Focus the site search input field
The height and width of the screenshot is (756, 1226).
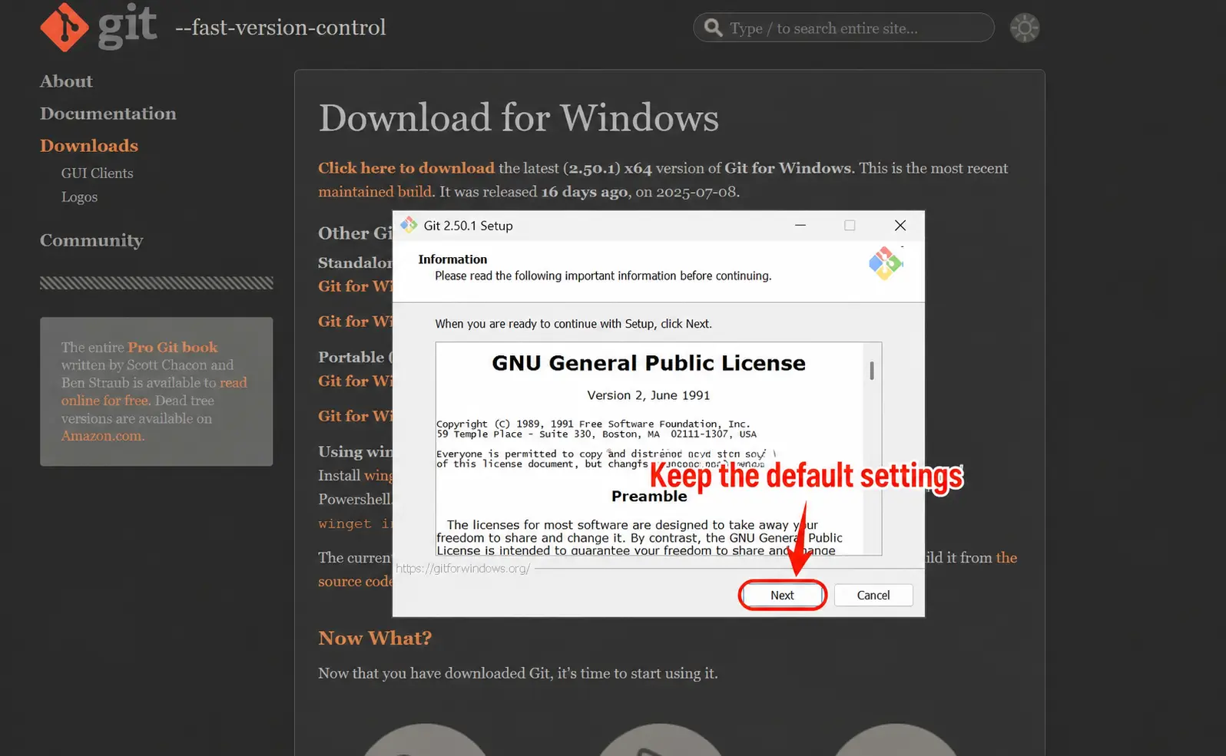coord(843,28)
